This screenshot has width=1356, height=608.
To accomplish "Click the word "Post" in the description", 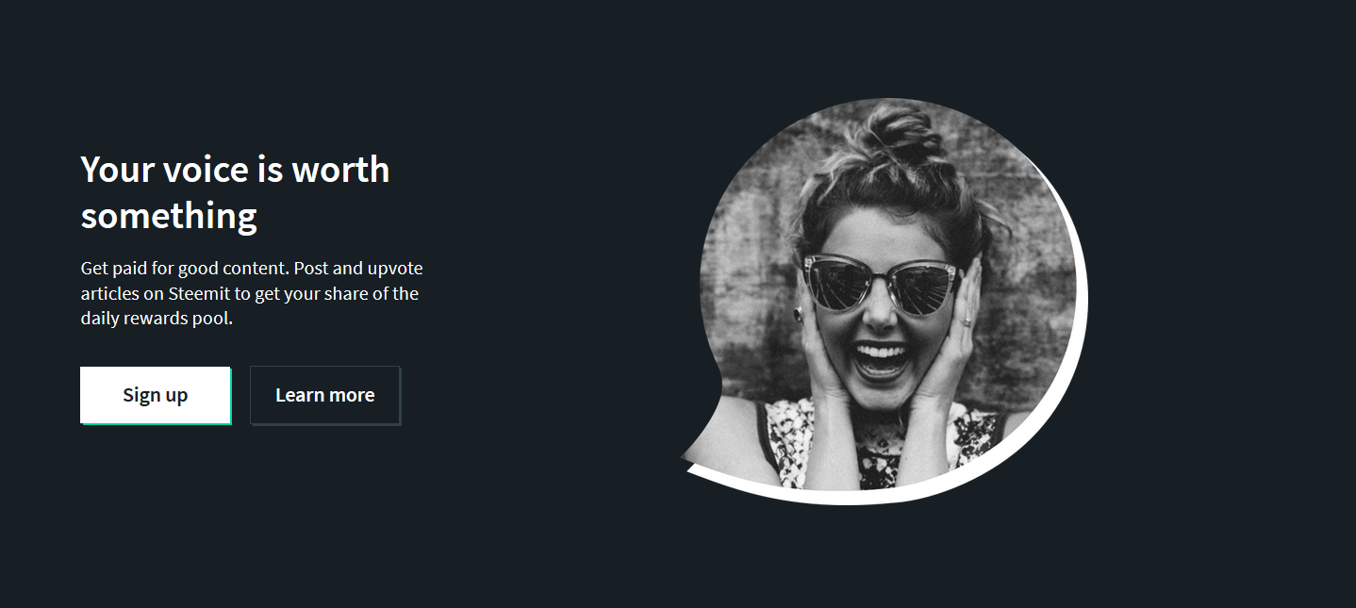I will click(310, 269).
